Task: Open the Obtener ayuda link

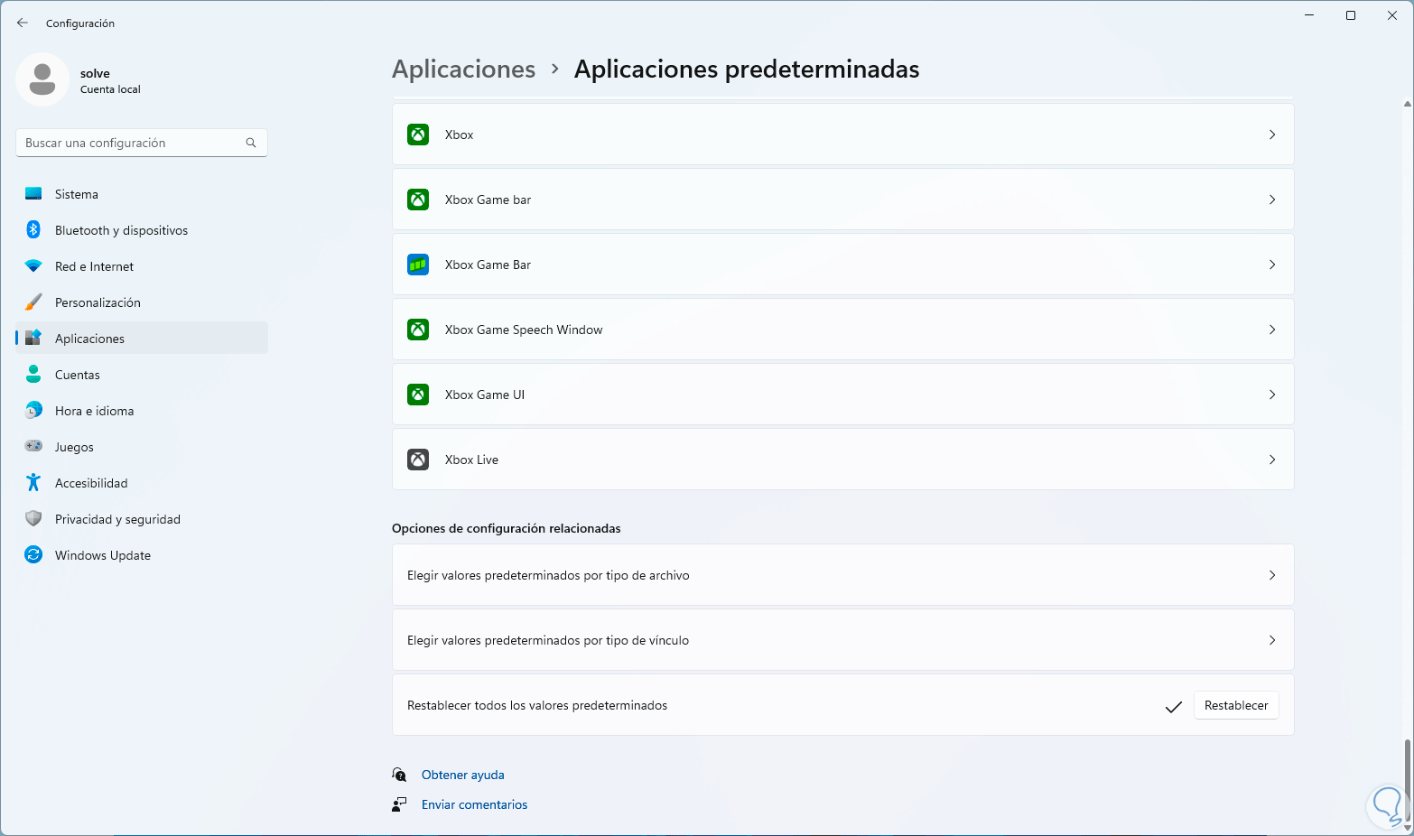Action: tap(462, 775)
